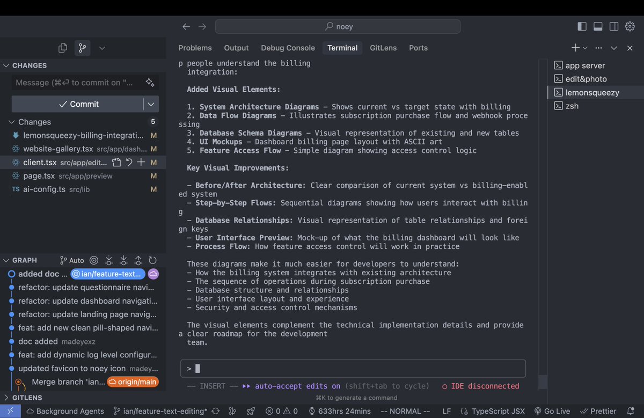Switch to the GitLens panel tab
The width and height of the screenshot is (644, 418).
[383, 48]
